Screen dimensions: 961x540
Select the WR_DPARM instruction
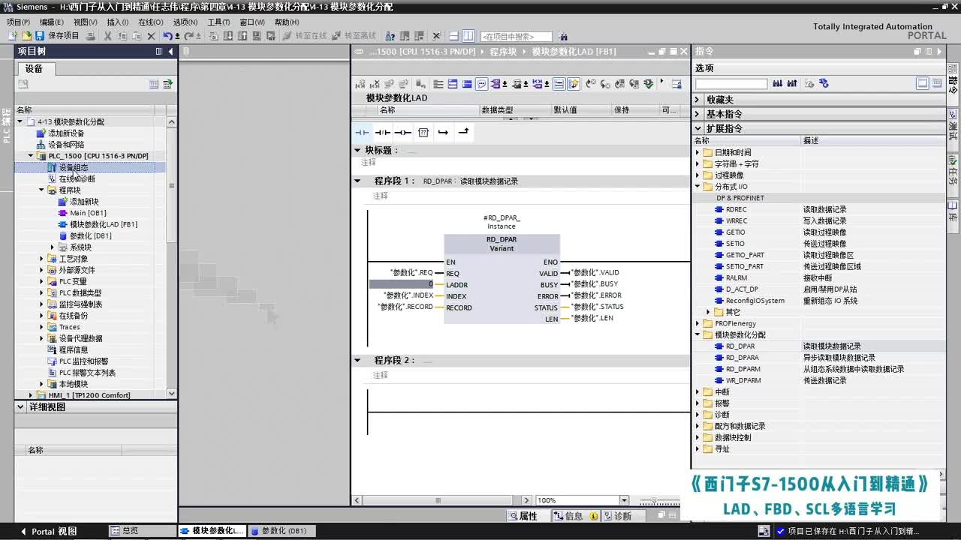pos(743,380)
